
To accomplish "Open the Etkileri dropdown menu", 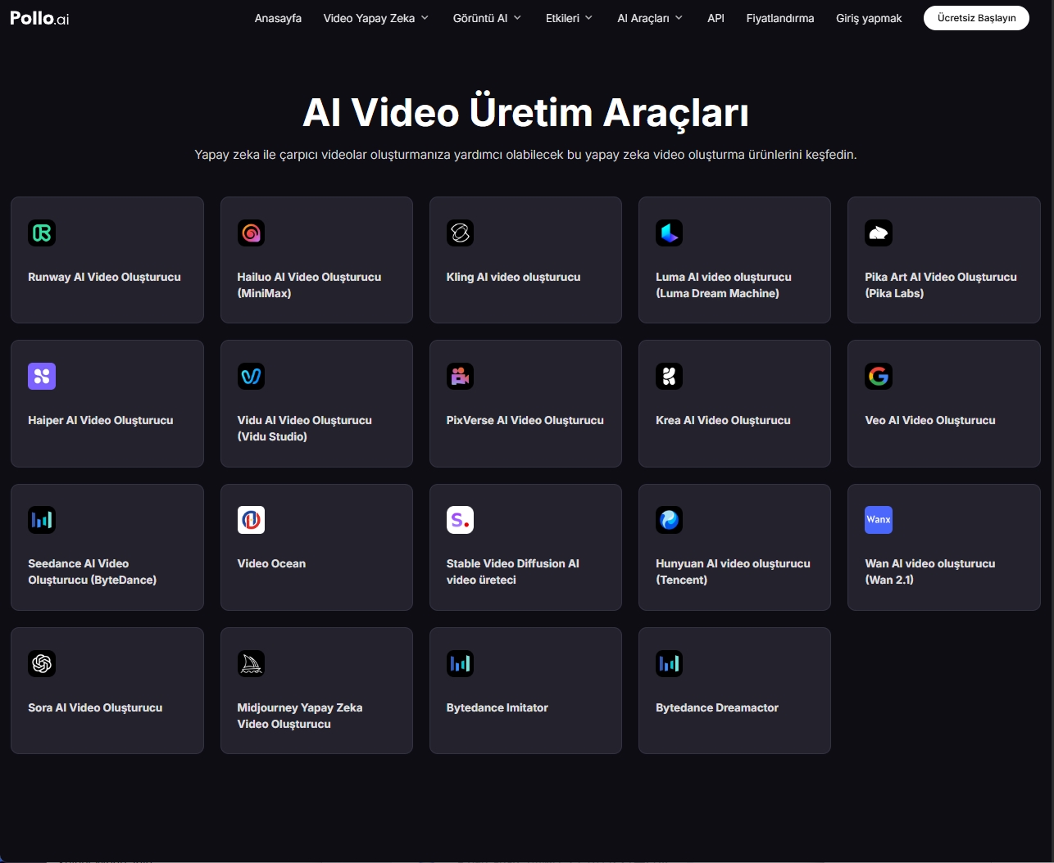I will click(x=569, y=18).
